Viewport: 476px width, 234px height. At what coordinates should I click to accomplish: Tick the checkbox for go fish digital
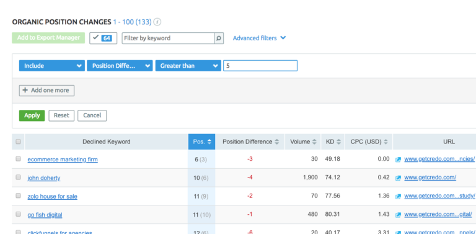pyautogui.click(x=18, y=214)
